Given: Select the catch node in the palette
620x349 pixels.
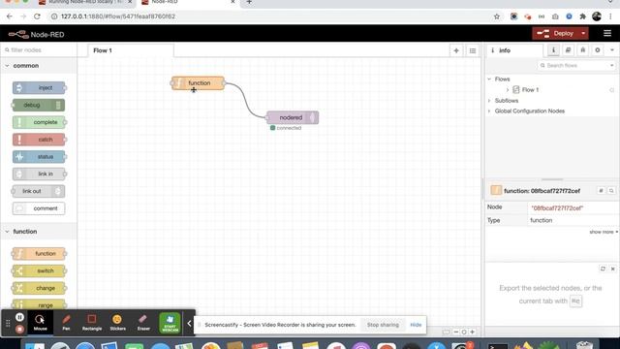Looking at the screenshot, I should [x=39, y=140].
